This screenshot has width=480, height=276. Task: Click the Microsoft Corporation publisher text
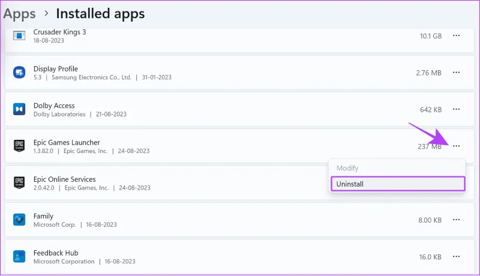pyautogui.click(x=64, y=262)
